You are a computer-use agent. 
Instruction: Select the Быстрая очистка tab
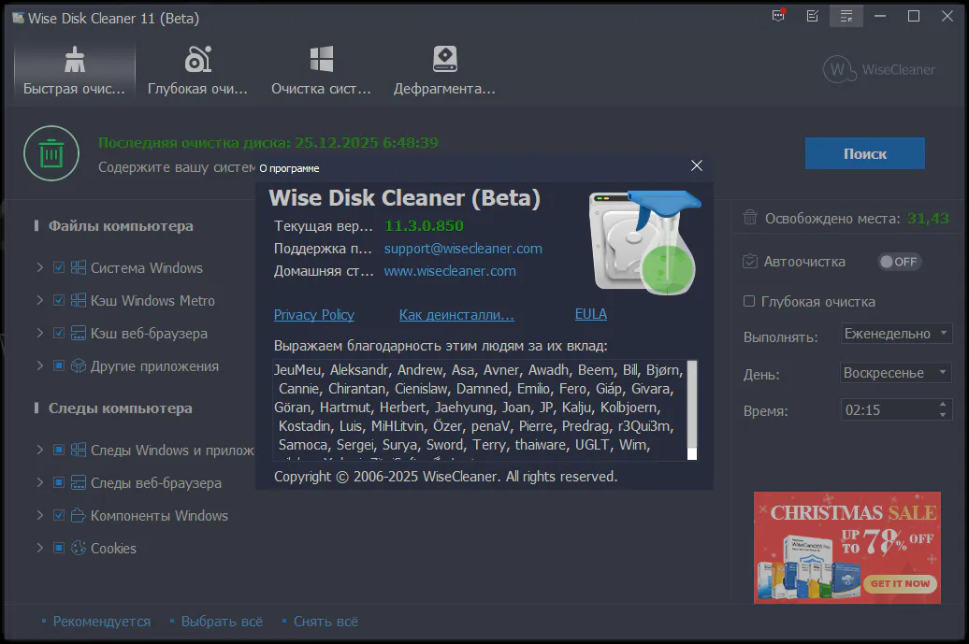coord(74,70)
